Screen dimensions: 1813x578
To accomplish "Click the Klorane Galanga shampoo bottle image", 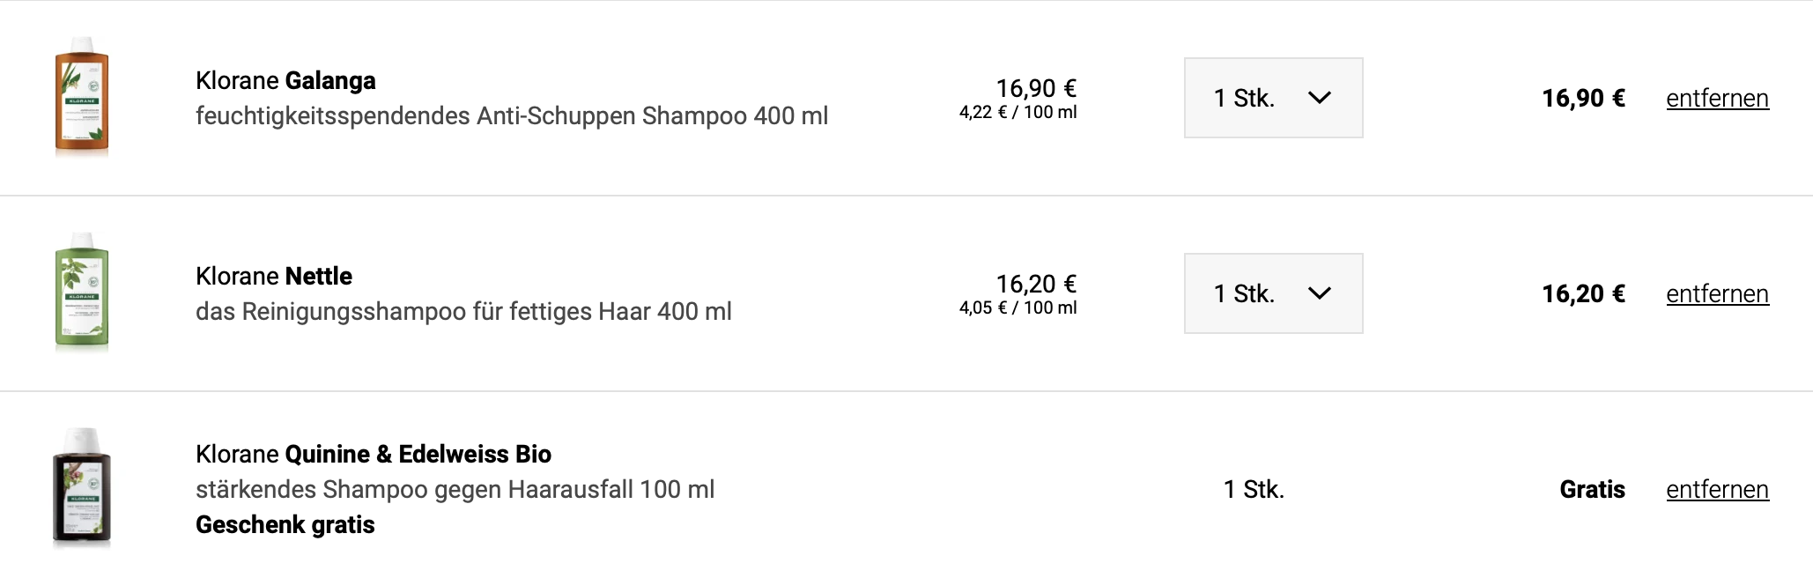I will pos(82,98).
